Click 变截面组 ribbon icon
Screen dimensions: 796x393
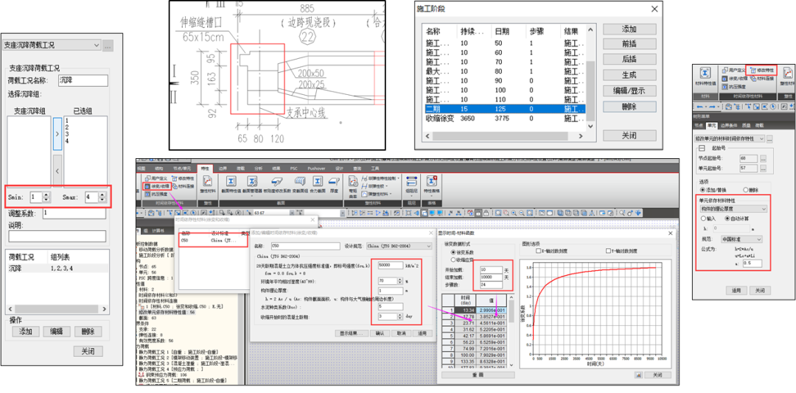point(300,183)
